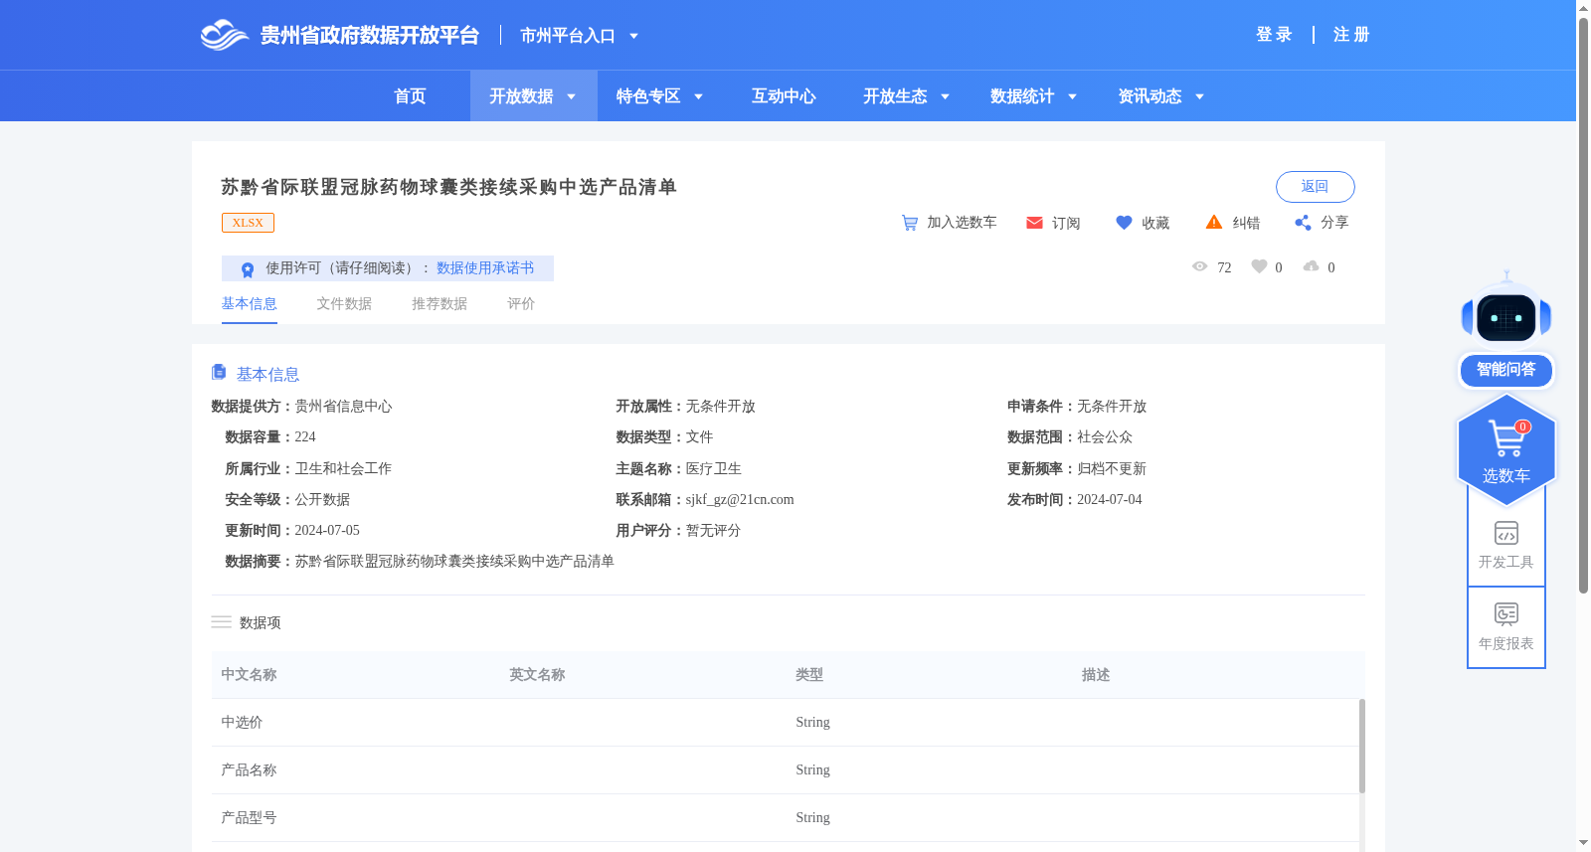The width and height of the screenshot is (1591, 852).
Task: Click the 产品型号 table row
Action: click(786, 818)
